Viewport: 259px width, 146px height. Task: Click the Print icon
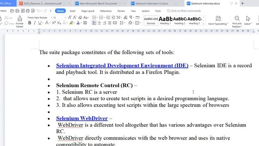[x=28, y=11]
